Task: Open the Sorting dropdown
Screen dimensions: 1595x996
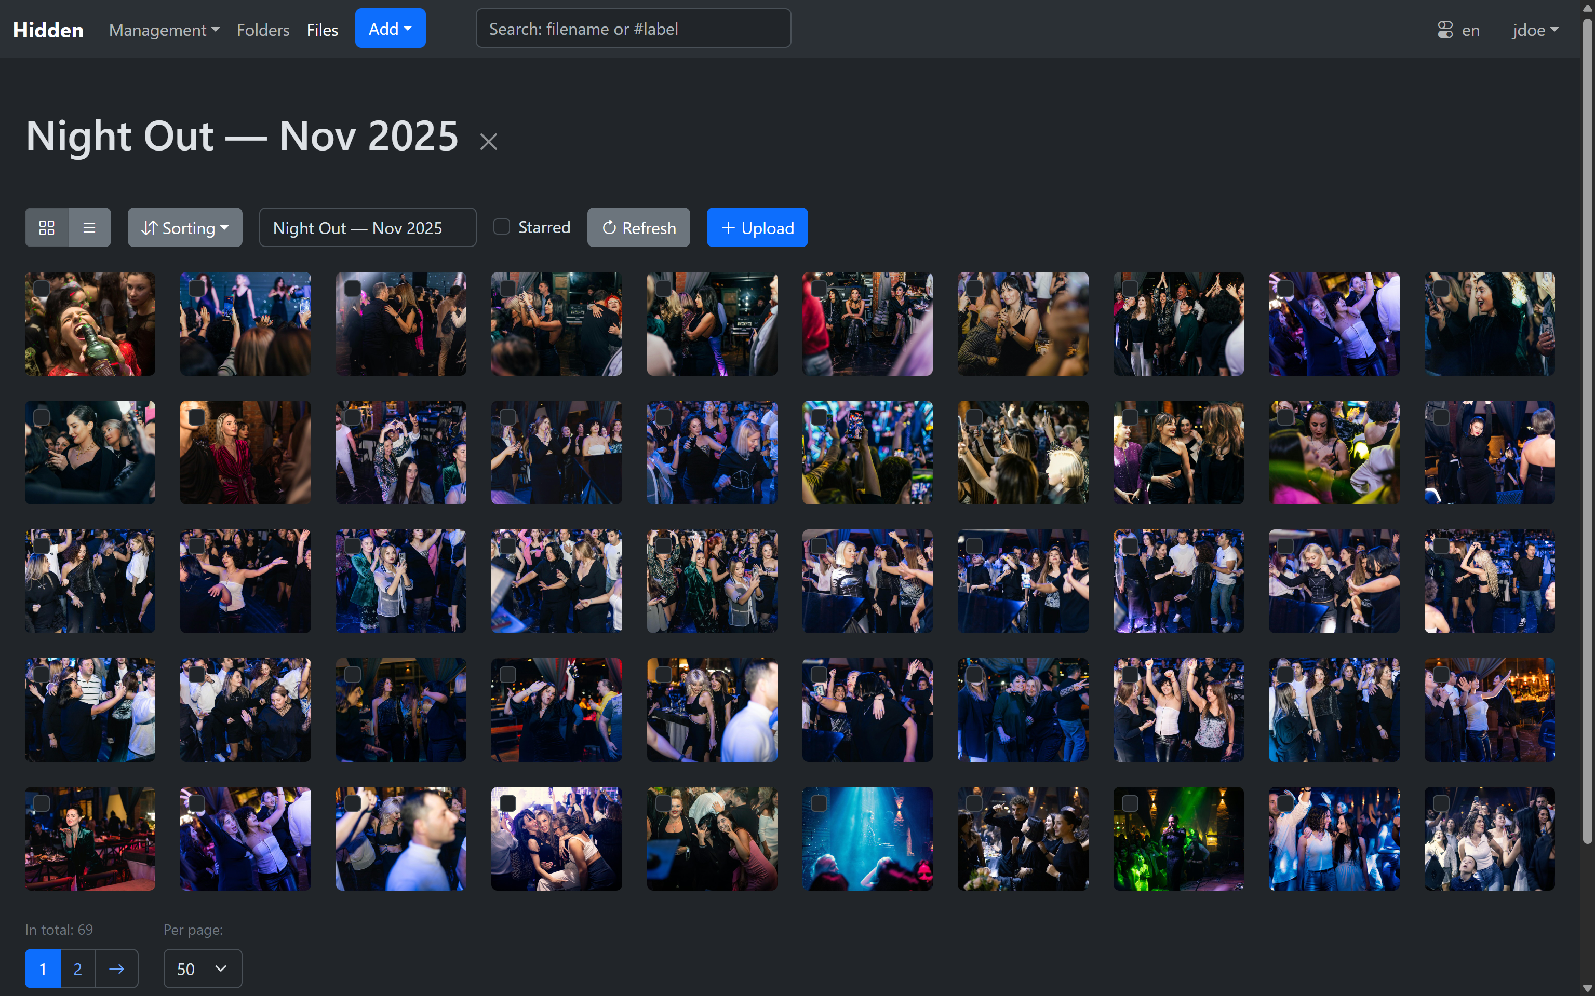Action: point(184,228)
